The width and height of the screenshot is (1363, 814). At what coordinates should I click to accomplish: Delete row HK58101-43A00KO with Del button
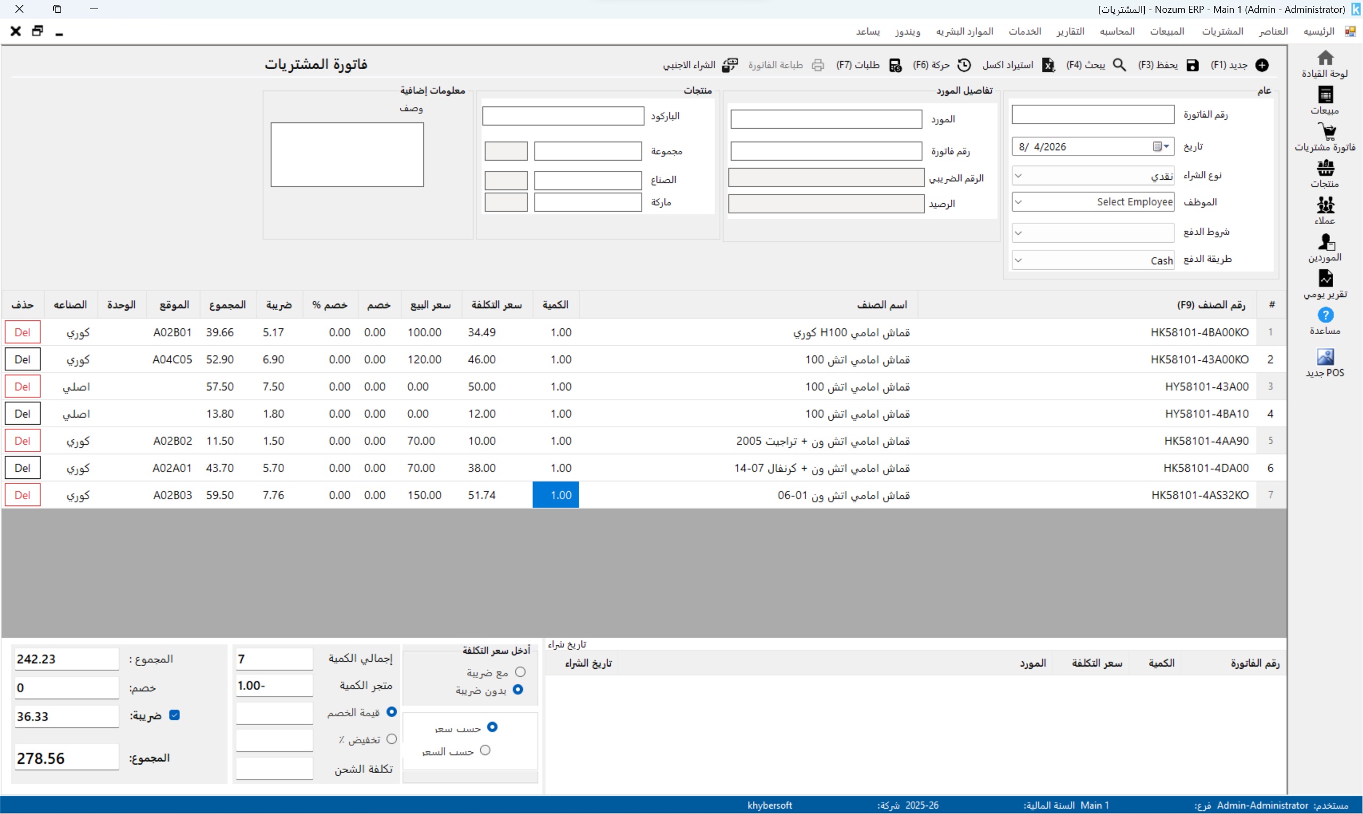pyautogui.click(x=22, y=359)
